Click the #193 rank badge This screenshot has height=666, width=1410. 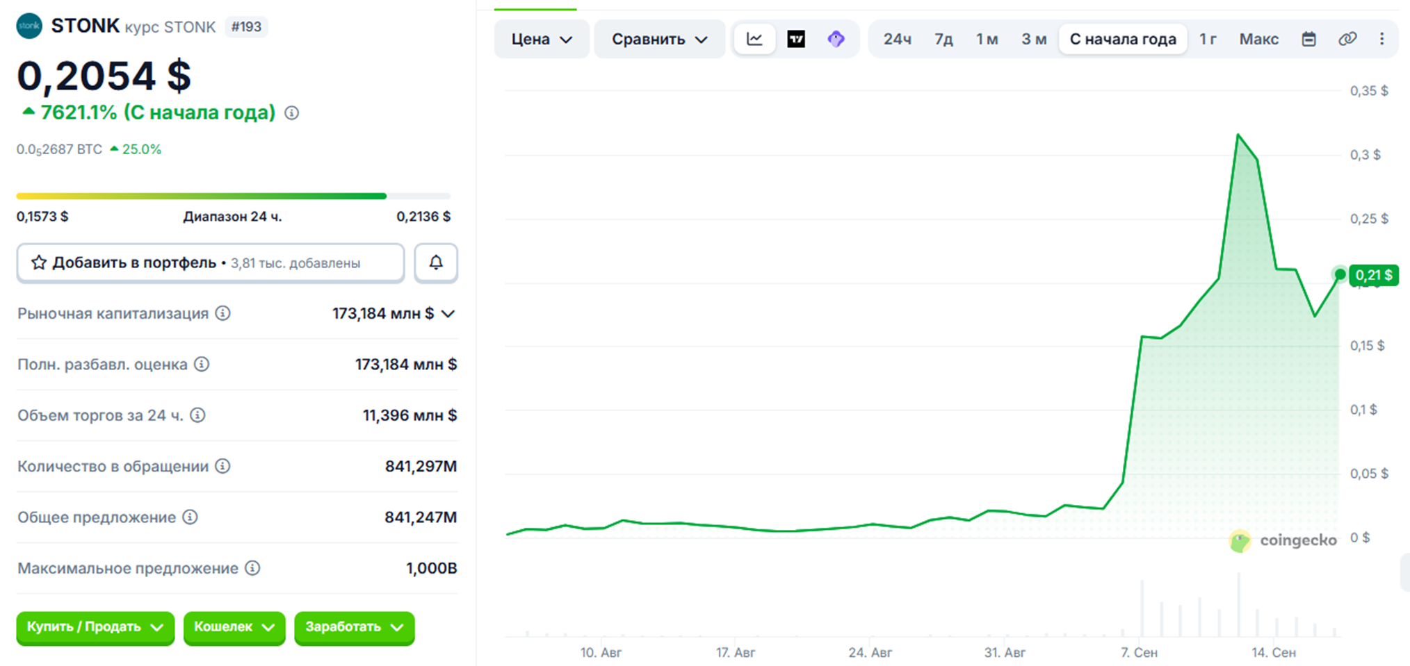pyautogui.click(x=246, y=27)
